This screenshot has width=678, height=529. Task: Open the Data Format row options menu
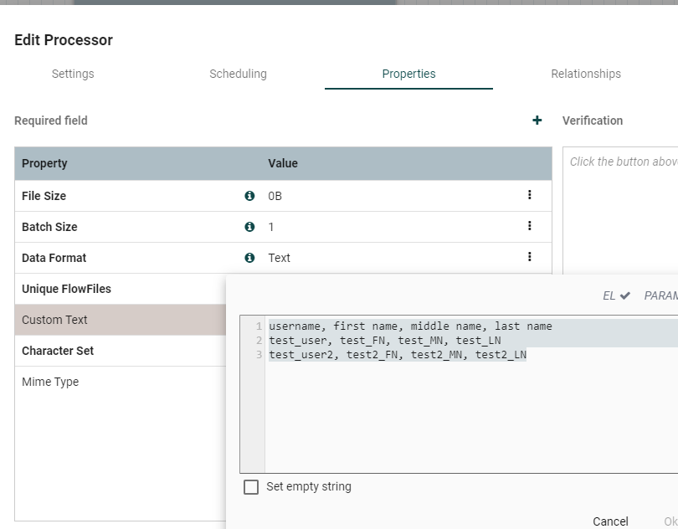(x=530, y=257)
